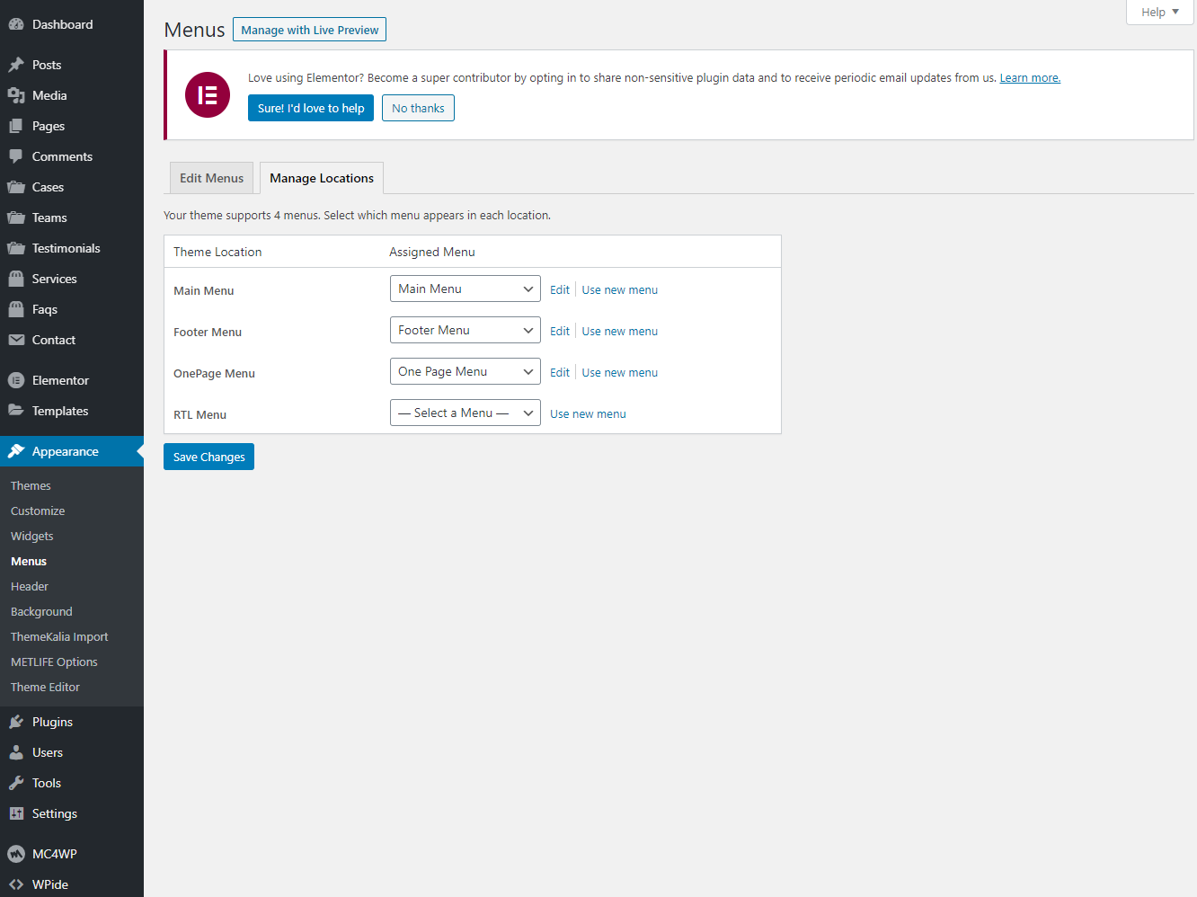The image size is (1197, 897).
Task: Open the Footer Menu assigned menu dropdown
Action: coord(465,330)
